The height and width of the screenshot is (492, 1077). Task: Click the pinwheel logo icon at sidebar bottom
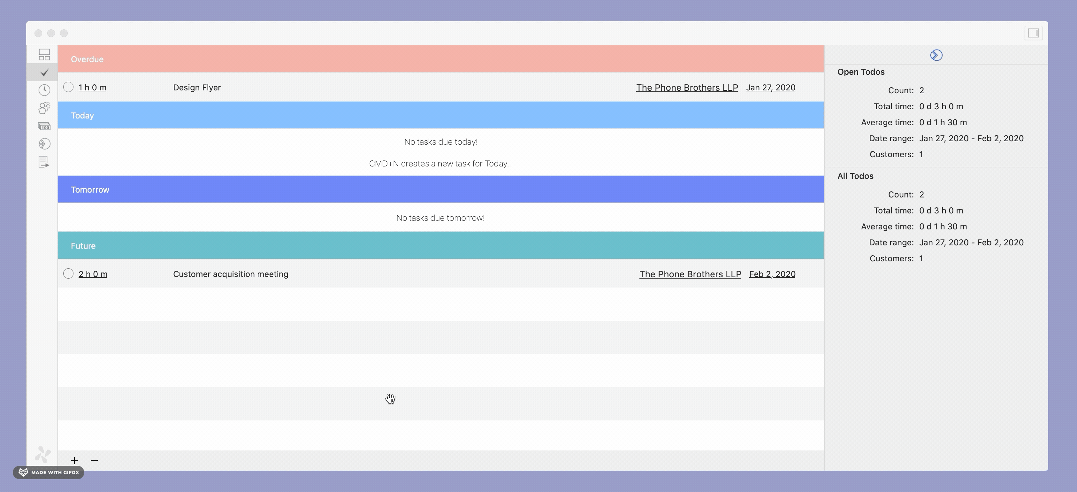43,454
